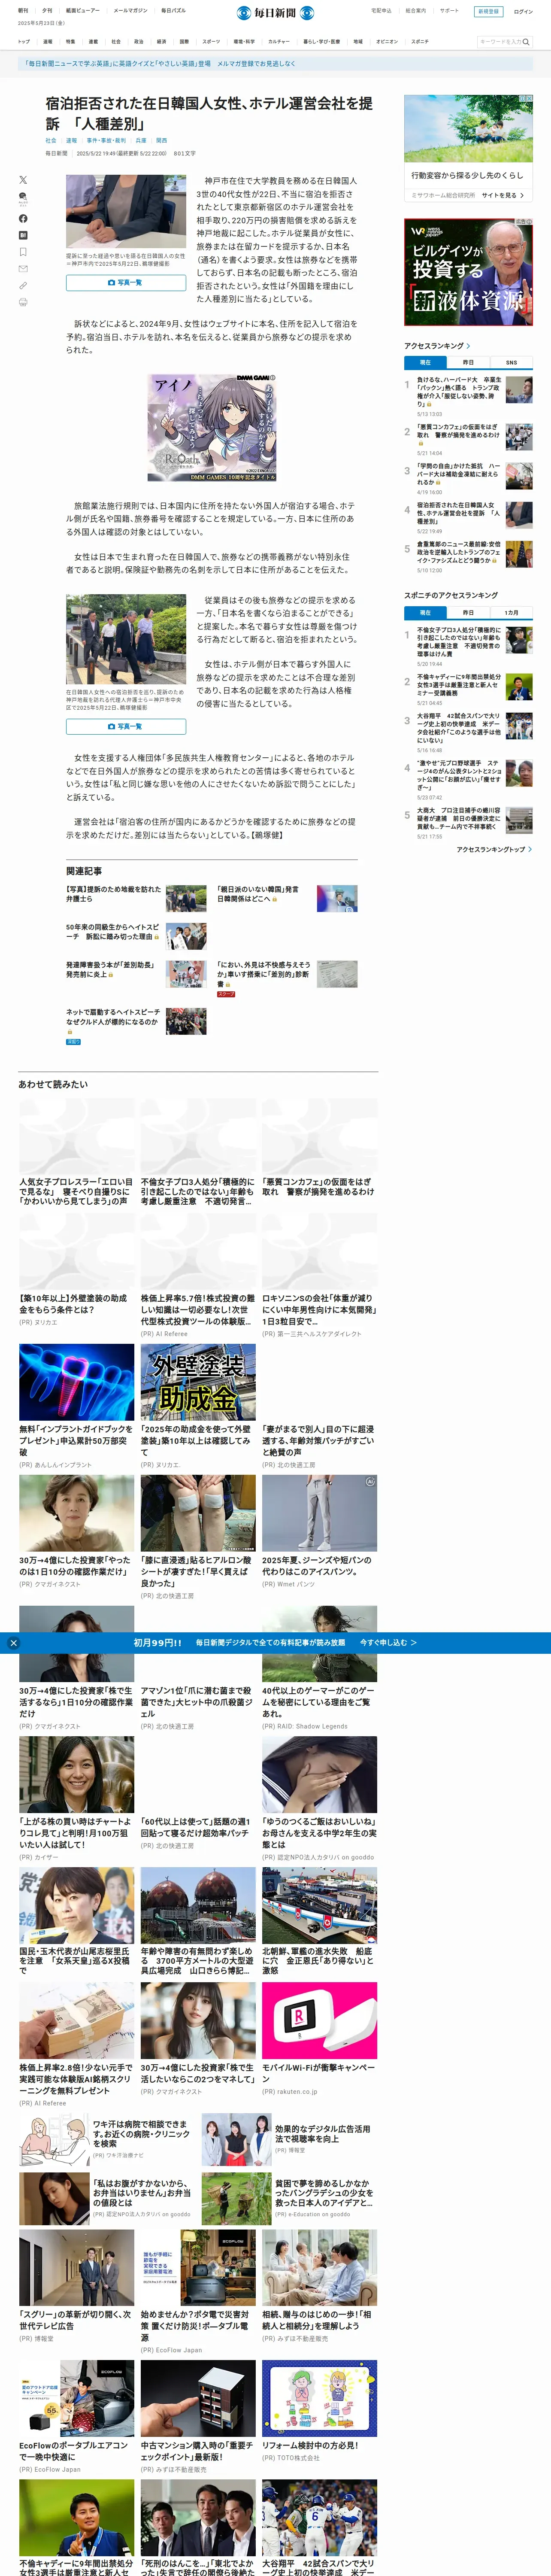Open photo of lawyers walking to court
The image size is (551, 2576).
point(126,640)
